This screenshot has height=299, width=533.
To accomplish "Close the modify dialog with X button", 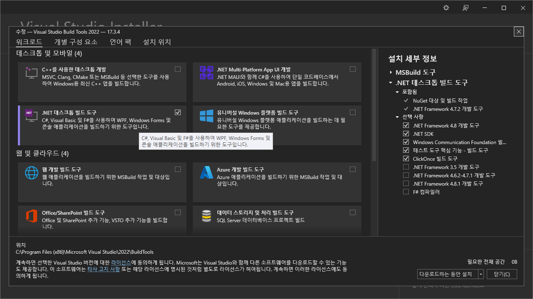I will [x=519, y=32].
